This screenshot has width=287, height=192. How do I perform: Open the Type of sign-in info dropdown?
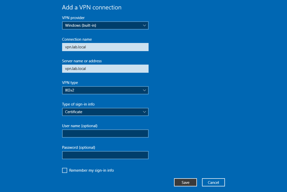105,112
